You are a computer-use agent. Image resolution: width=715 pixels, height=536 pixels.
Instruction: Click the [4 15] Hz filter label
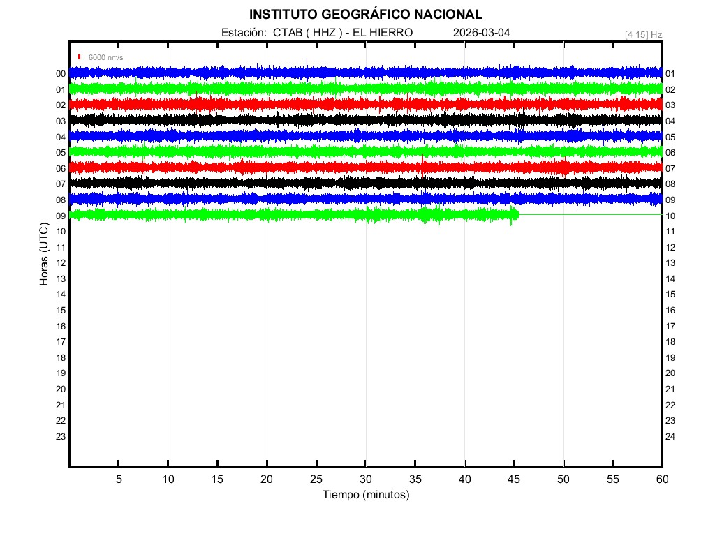coord(644,33)
